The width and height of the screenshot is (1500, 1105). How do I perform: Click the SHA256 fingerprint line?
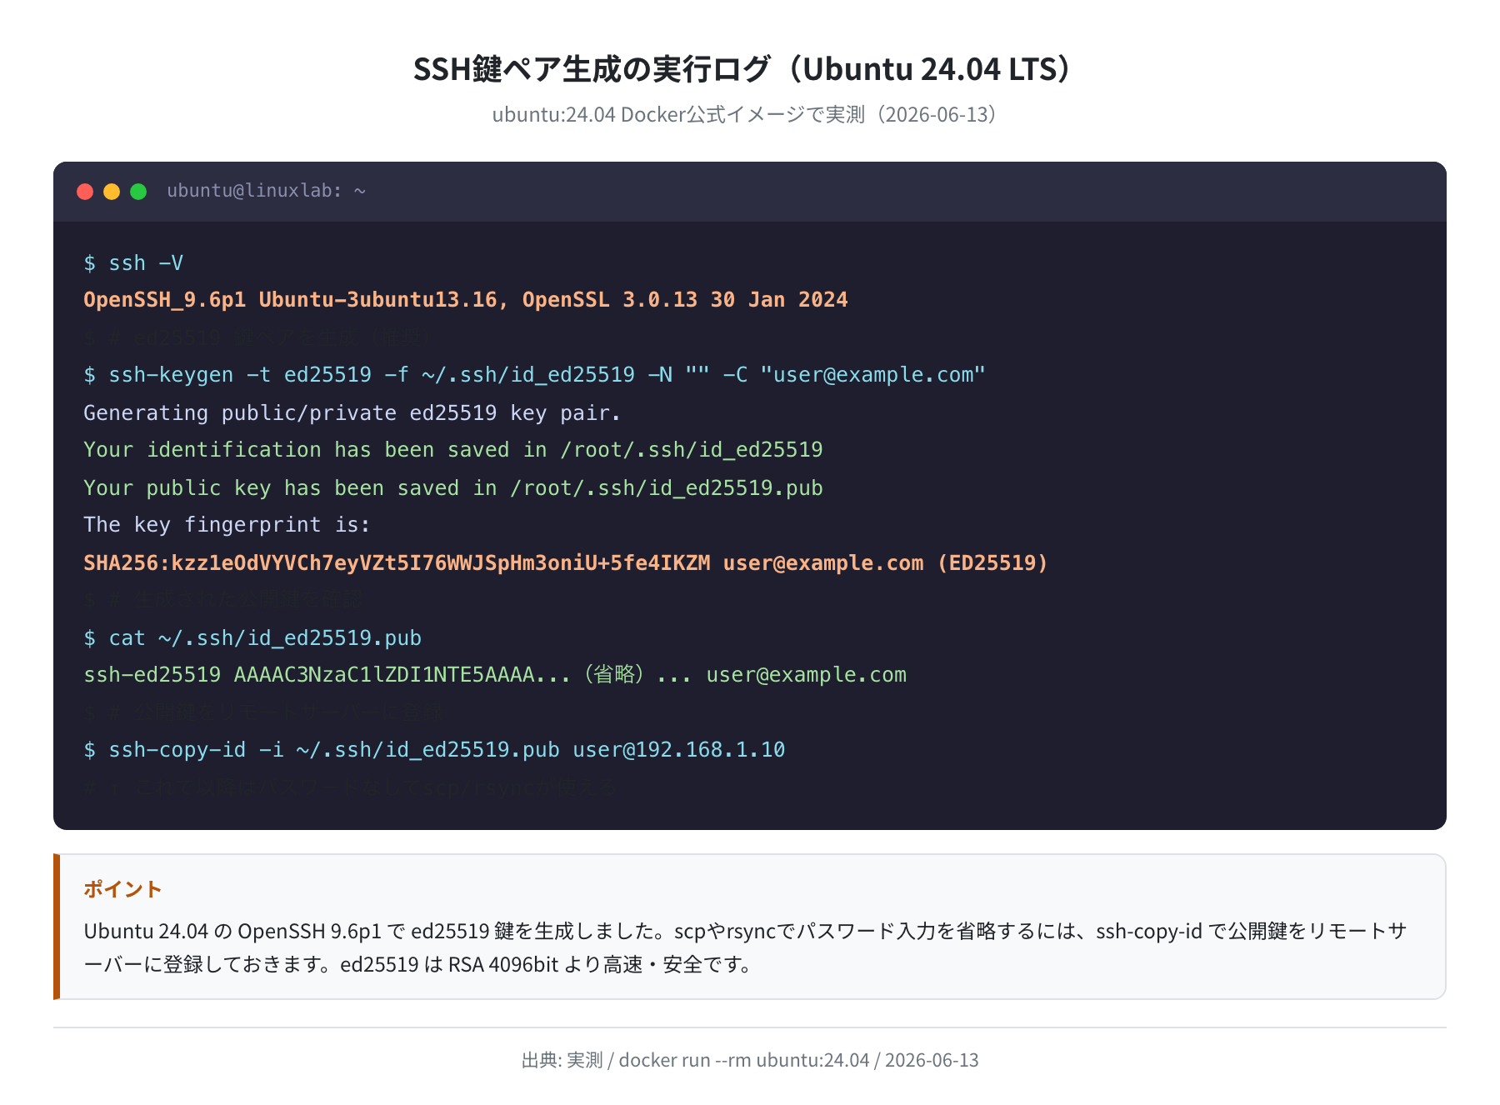[x=566, y=563]
